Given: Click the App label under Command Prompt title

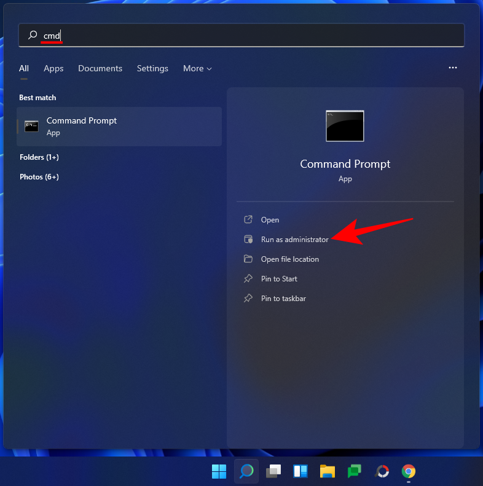Looking at the screenshot, I should [345, 179].
